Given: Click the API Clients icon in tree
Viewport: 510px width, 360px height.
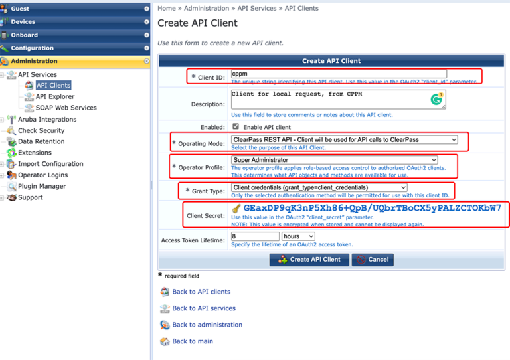Looking at the screenshot, I should pyautogui.click(x=29, y=85).
